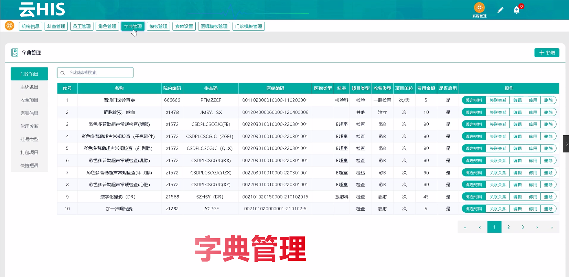The image size is (569, 277).
Task: Click the 新增 button
Action: [x=547, y=53]
